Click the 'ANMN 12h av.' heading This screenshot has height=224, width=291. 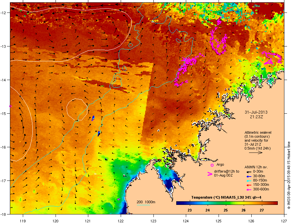point(256,167)
